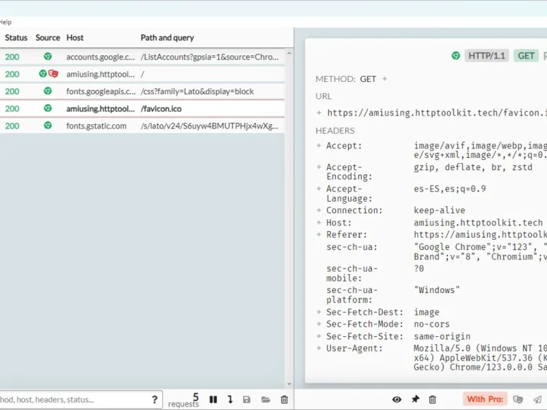Select the /css?family=Lato&display=block request
547x410 pixels.
pyautogui.click(x=142, y=92)
